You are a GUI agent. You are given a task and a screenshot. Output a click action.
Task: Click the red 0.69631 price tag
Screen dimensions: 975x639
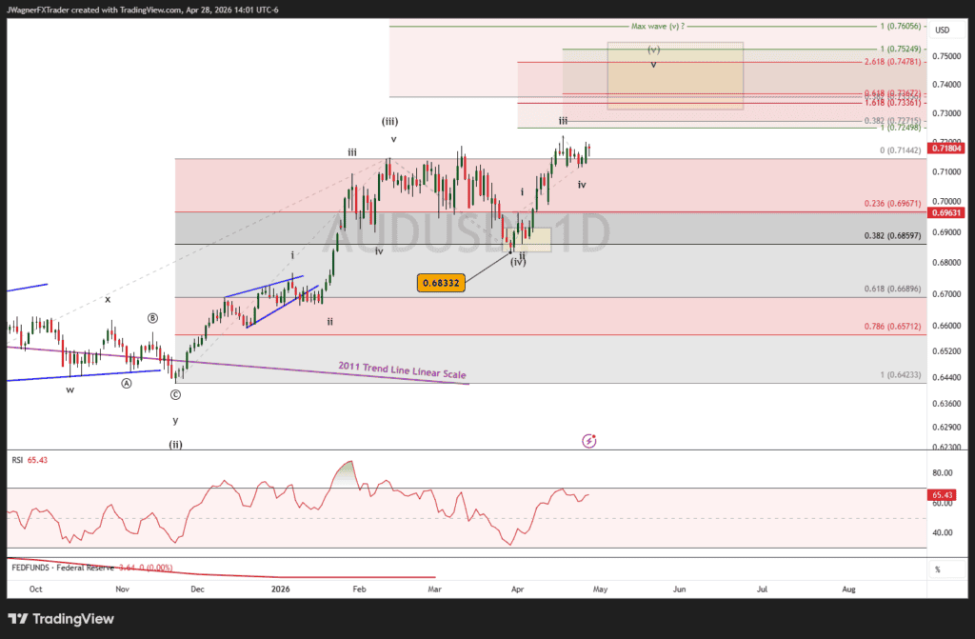[x=947, y=212]
